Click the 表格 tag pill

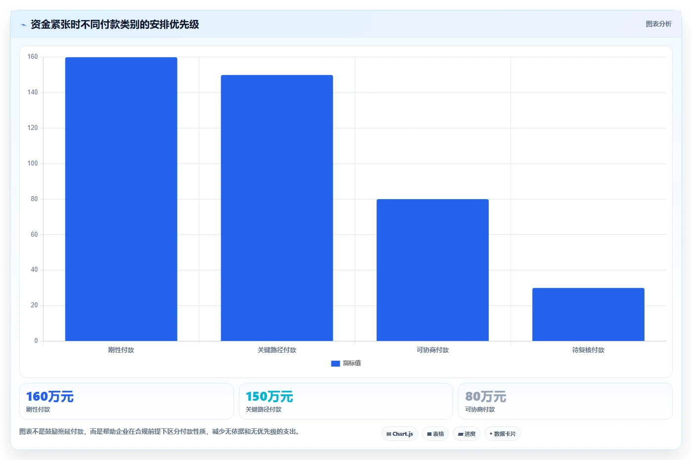pyautogui.click(x=435, y=434)
